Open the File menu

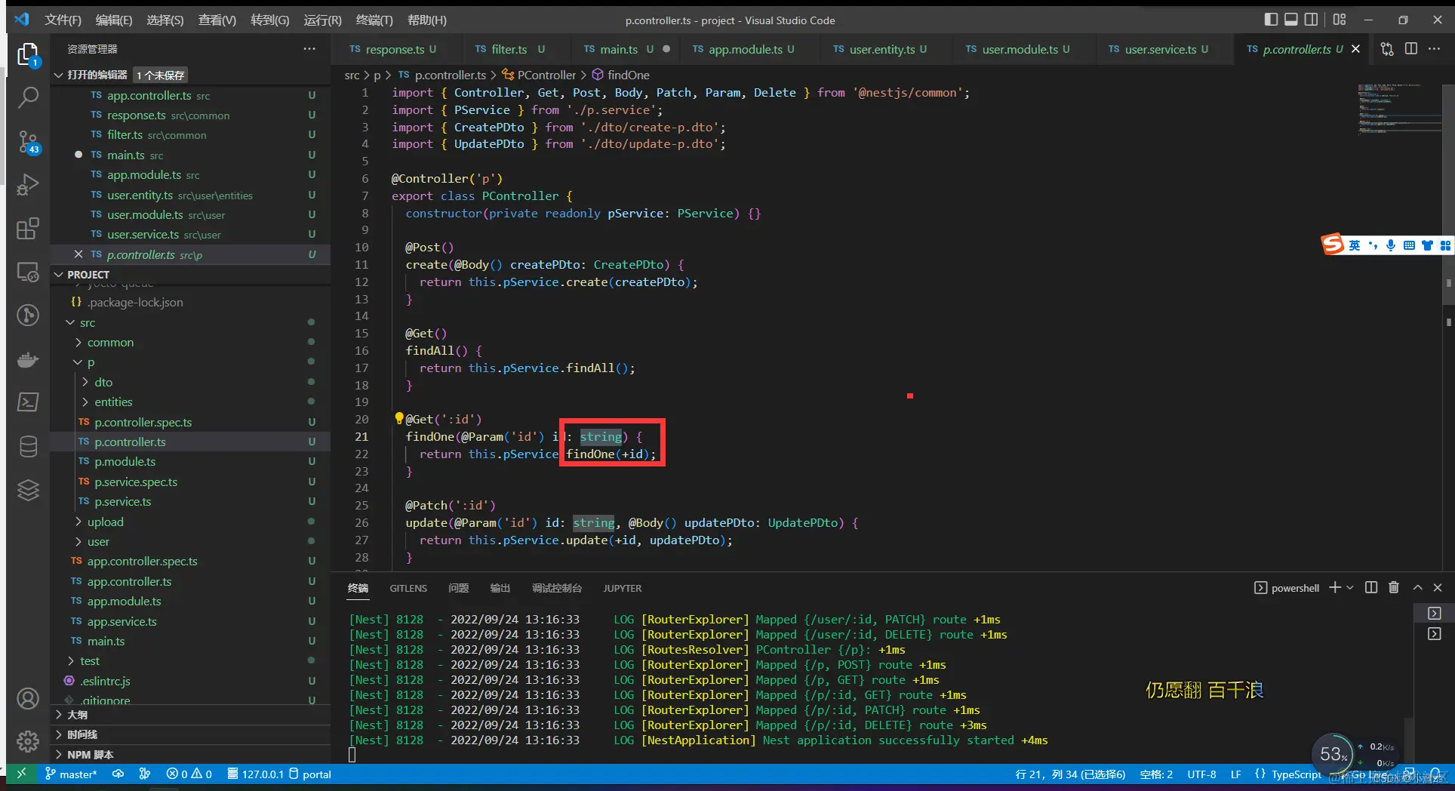coord(63,20)
